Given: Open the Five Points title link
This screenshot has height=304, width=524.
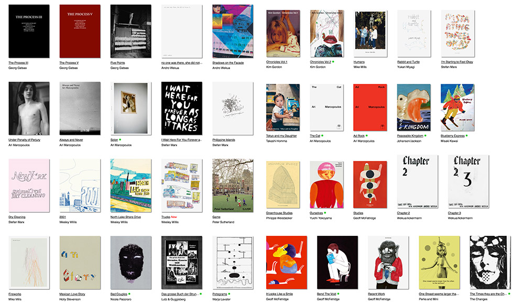Looking at the screenshot, I should (117, 63).
